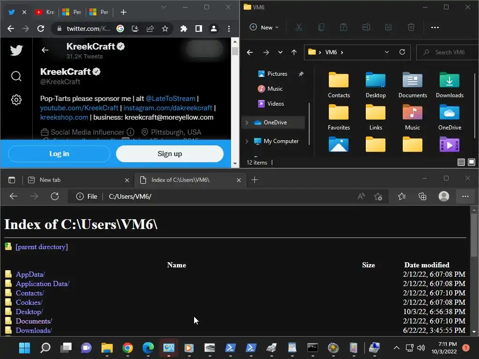This screenshot has width=479, height=359.
Task: Click the Twitter bird logo in sidebar
Action: [16, 50]
